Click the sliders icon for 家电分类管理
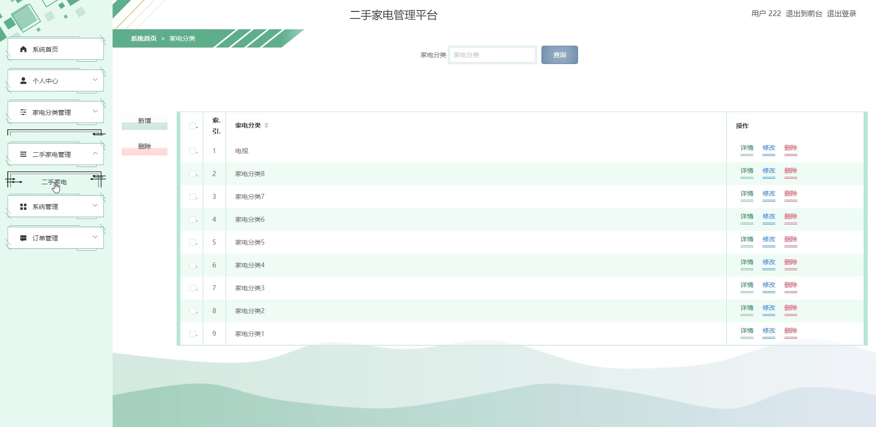 (x=23, y=112)
